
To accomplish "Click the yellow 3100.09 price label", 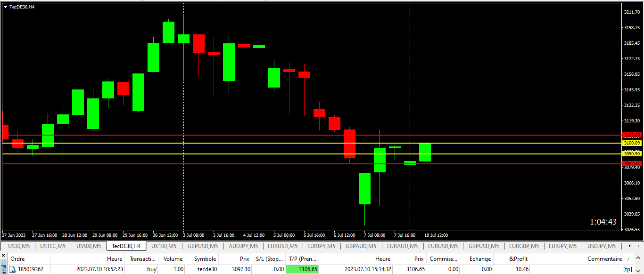I will pyautogui.click(x=632, y=143).
